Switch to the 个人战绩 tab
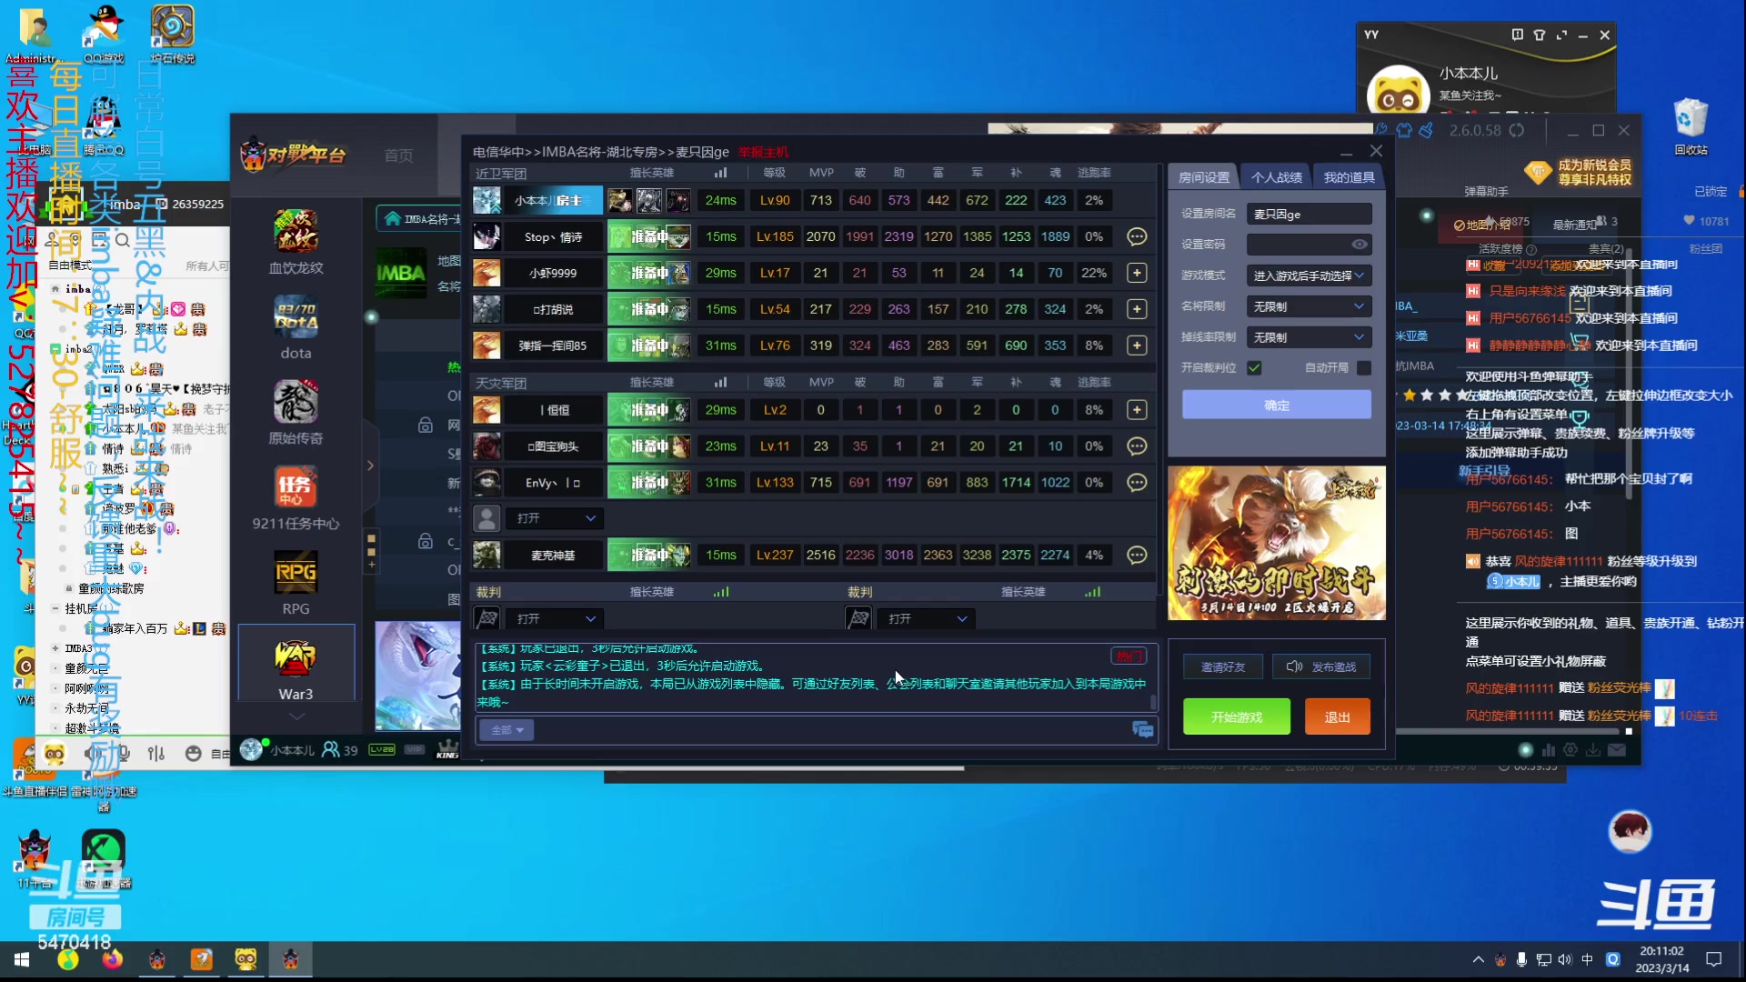This screenshot has height=982, width=1746. [1277, 177]
